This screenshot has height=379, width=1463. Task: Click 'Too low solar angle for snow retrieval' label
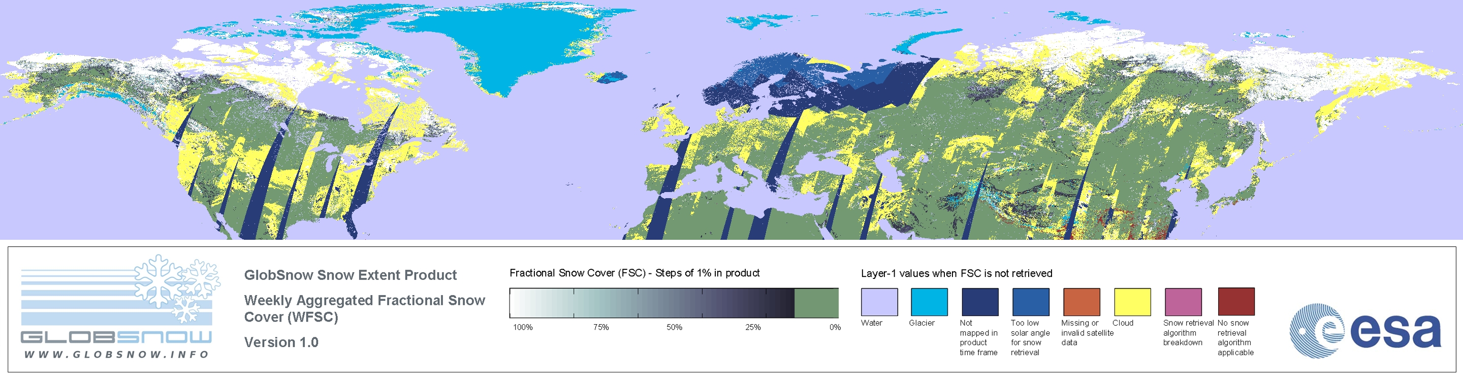(x=1030, y=337)
